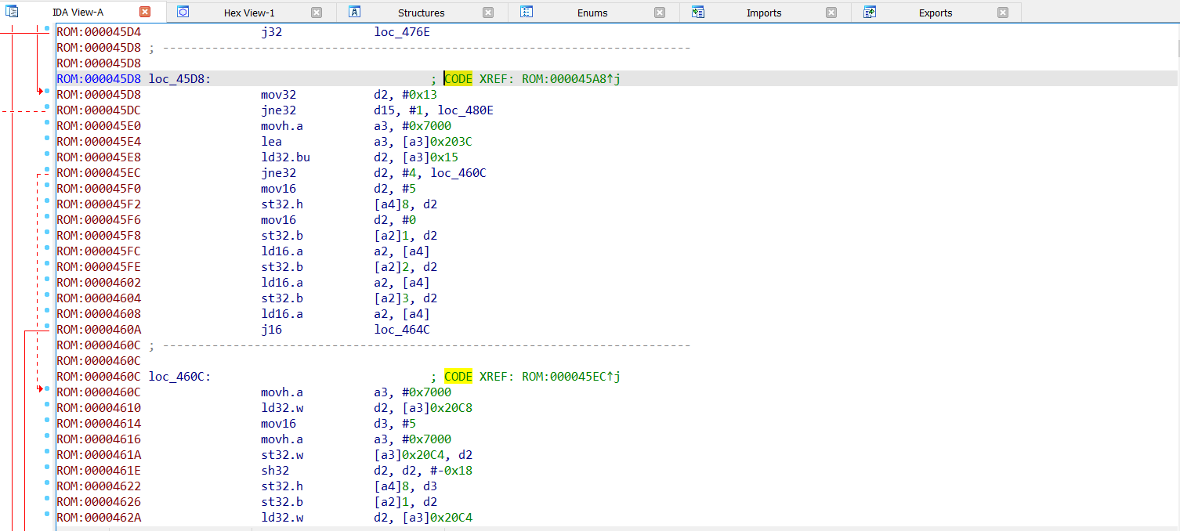Screen dimensions: 1180x531
Task: Close the Hex View-1 tab
Action: point(317,13)
